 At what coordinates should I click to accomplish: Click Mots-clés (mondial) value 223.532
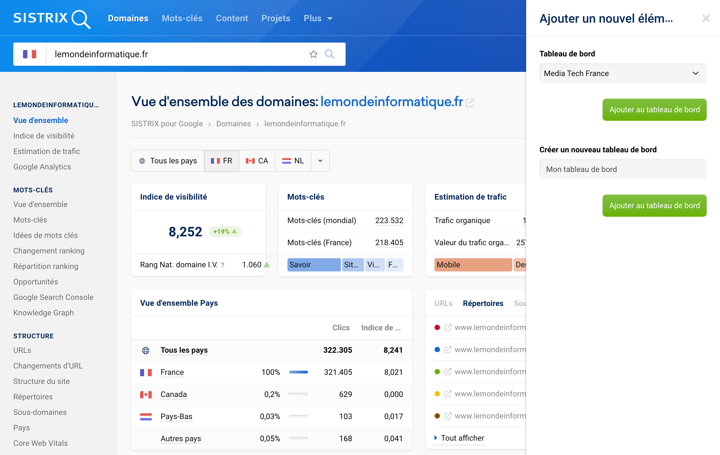(x=389, y=221)
